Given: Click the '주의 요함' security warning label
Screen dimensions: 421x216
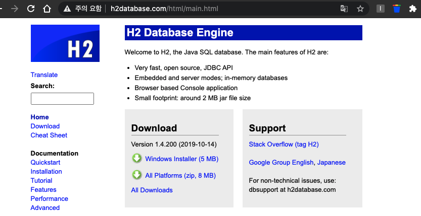Looking at the screenshot, I should 88,9.
